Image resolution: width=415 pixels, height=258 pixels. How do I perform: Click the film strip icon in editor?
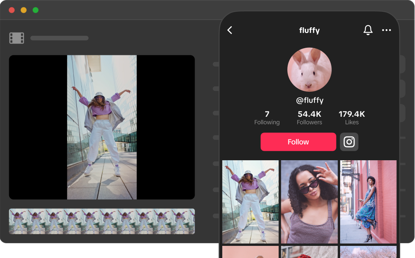tap(17, 38)
